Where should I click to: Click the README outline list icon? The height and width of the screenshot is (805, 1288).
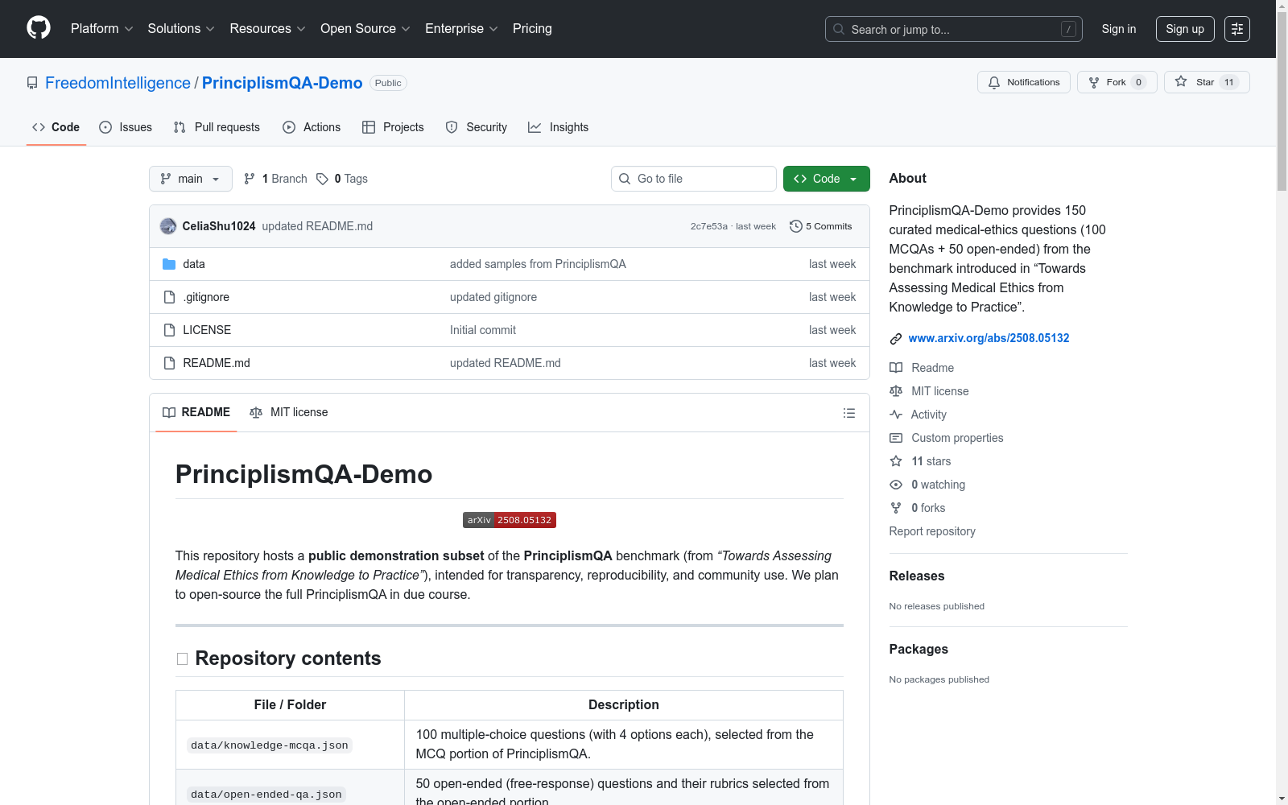[849, 413]
